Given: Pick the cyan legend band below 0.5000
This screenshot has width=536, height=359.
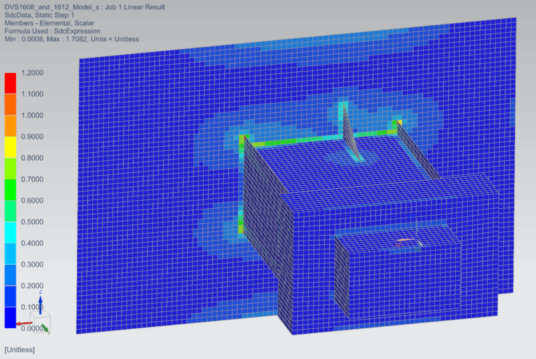Looking at the screenshot, I should tap(10, 232).
